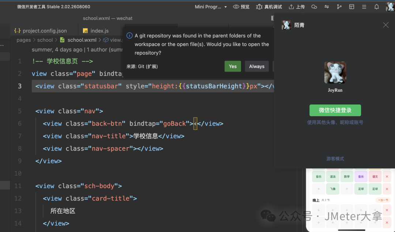395x232 pixels.
Task: Click the 'goBack' bindtap value in code
Action: tap(174, 123)
